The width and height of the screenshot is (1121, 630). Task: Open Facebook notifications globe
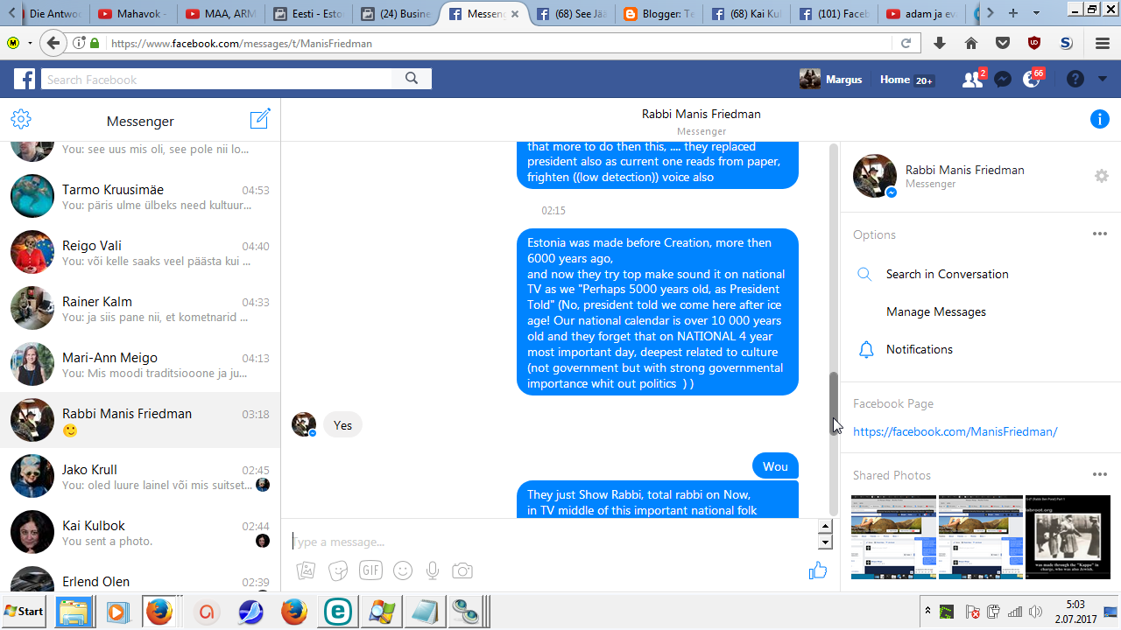1032,80
